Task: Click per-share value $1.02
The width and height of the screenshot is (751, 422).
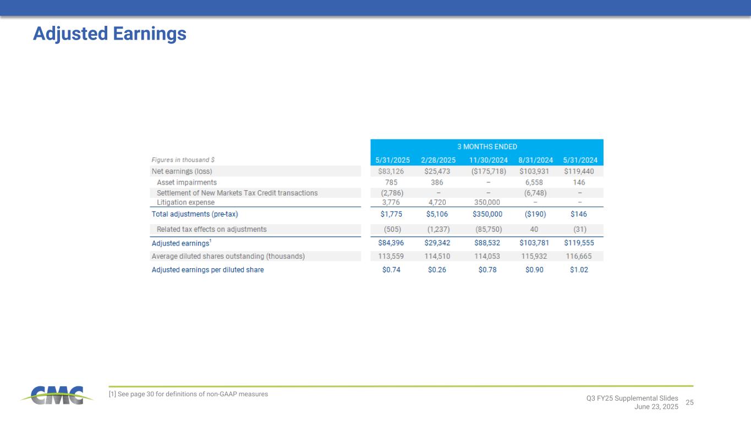Action: click(579, 270)
